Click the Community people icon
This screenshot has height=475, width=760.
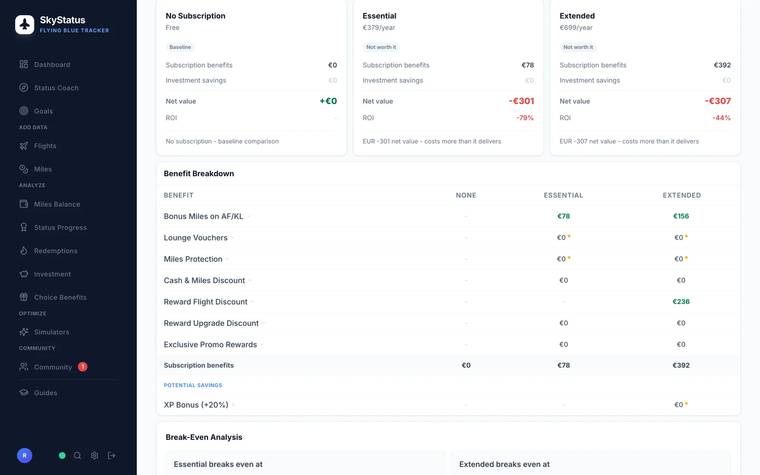24,367
